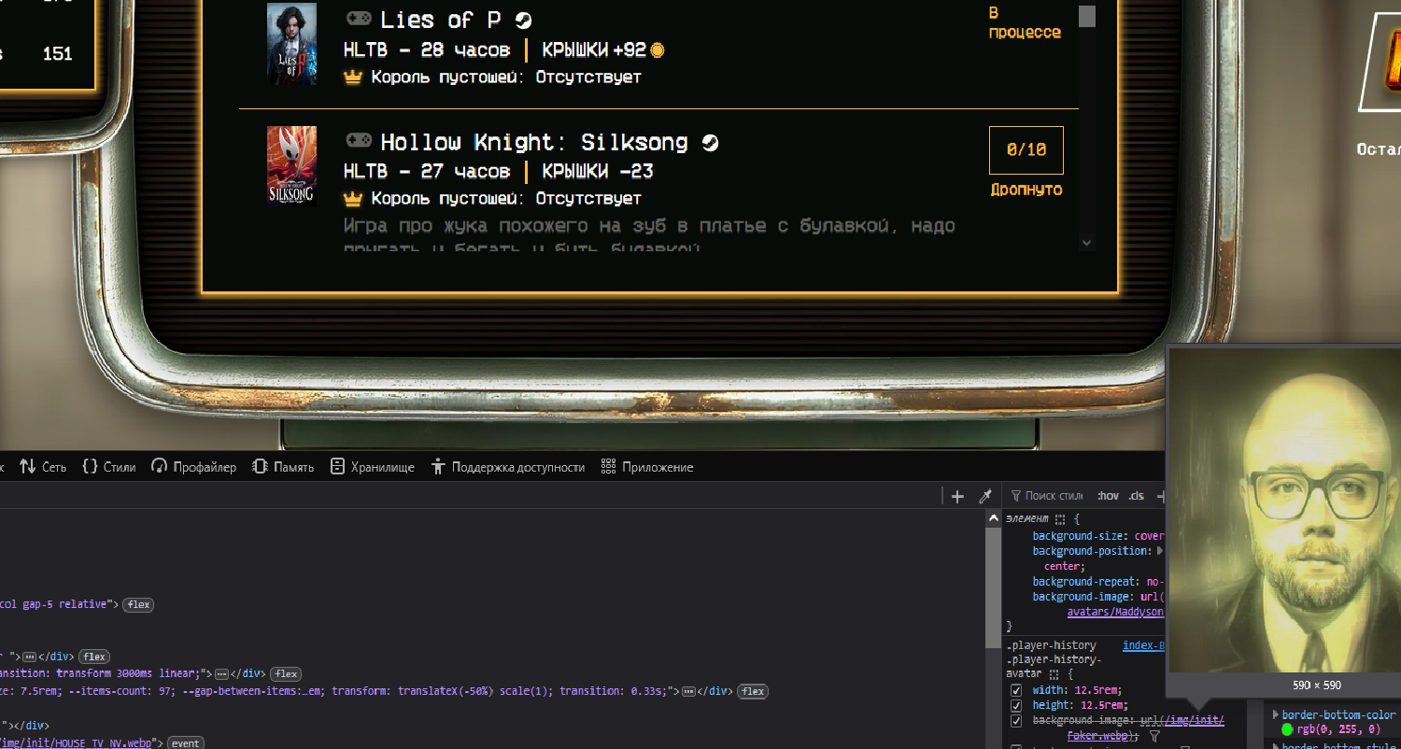Click the filter funnel icon in the styles search
The width and height of the screenshot is (1401, 749).
pyautogui.click(x=1016, y=496)
